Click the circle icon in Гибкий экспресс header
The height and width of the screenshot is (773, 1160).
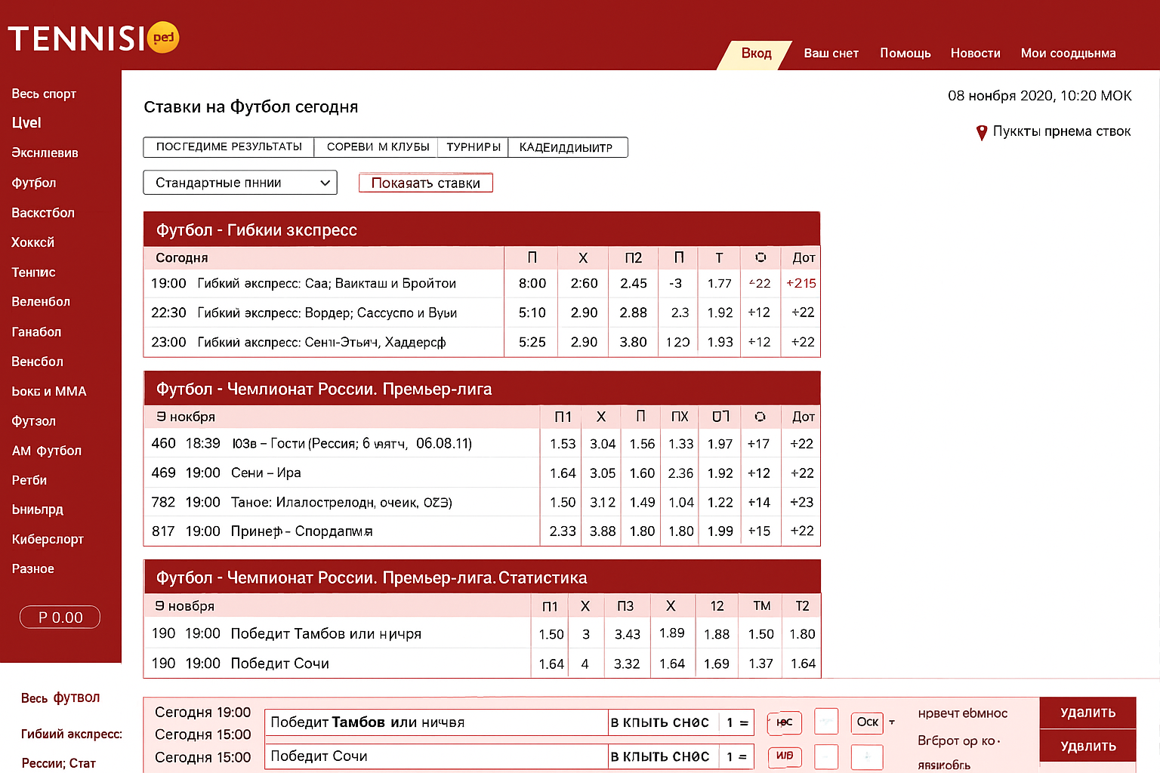pyautogui.click(x=760, y=257)
